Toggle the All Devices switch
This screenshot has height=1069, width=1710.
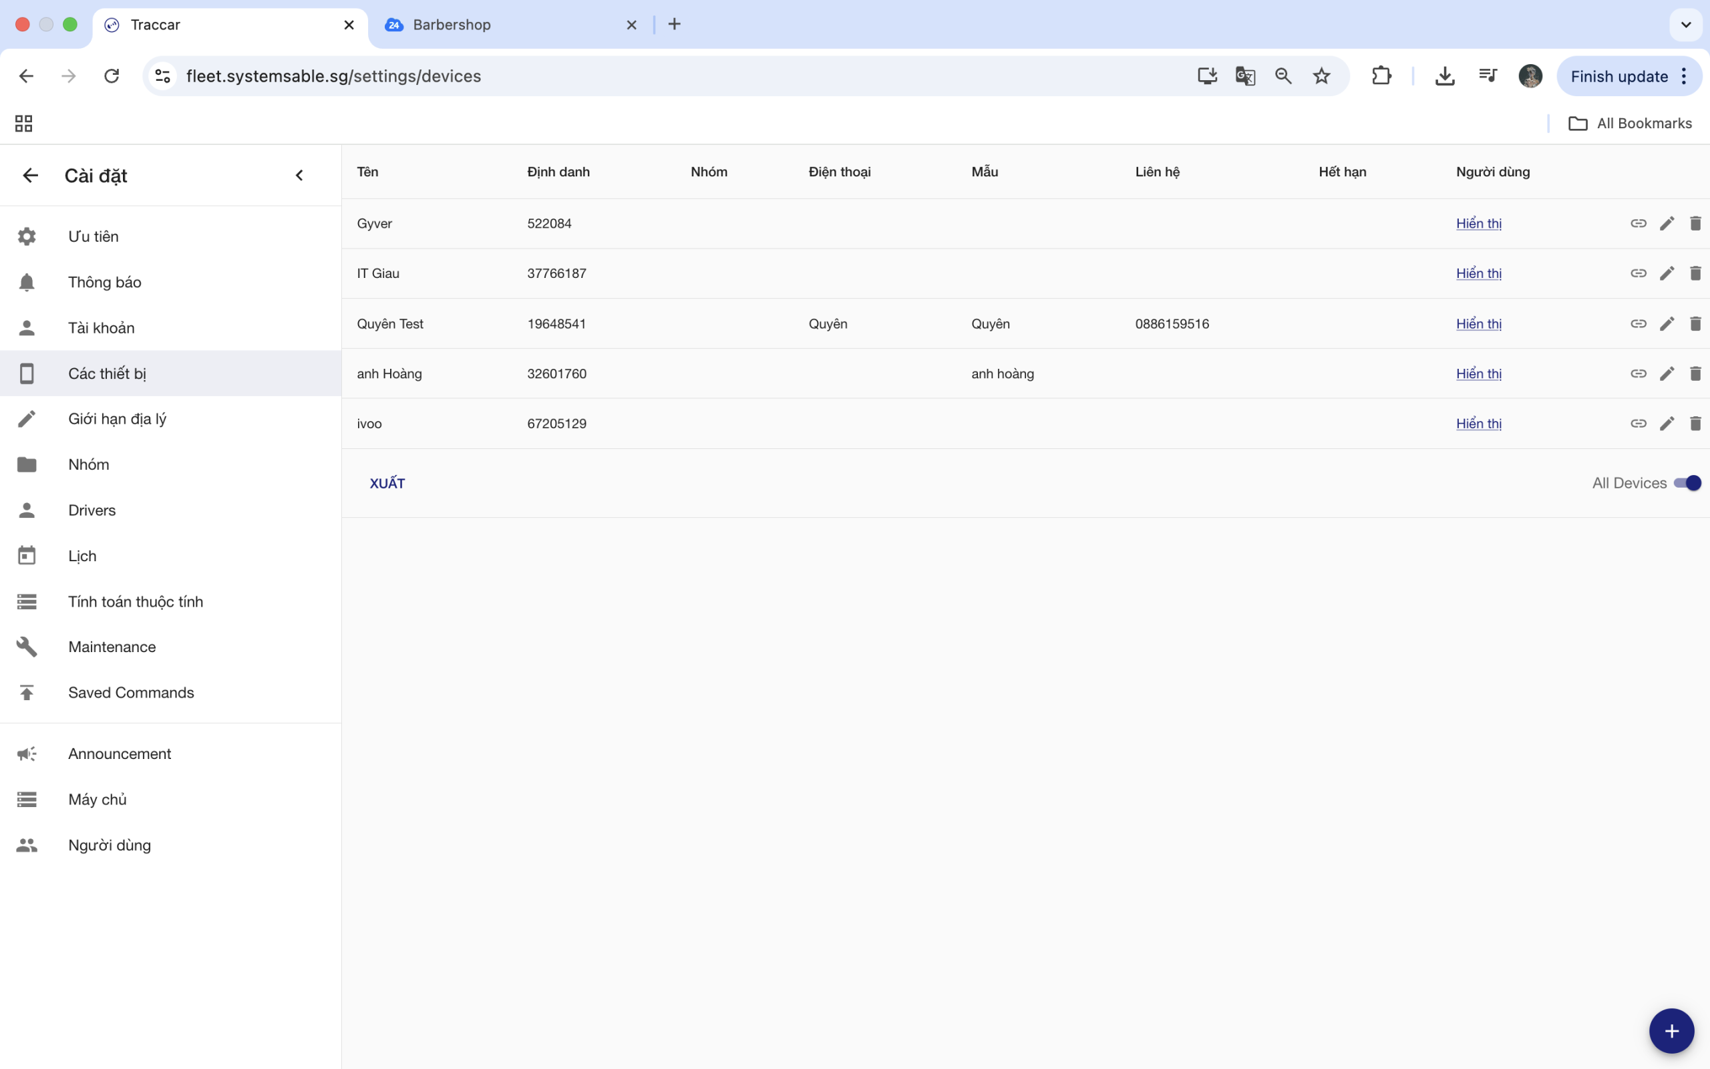click(1687, 483)
